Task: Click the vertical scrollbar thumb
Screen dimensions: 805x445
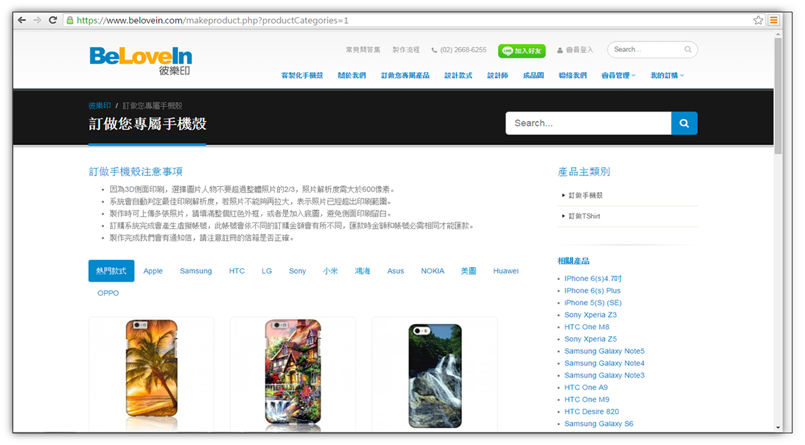Action: (x=778, y=95)
